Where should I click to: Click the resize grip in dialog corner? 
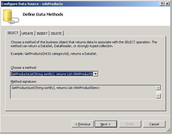[x=168, y=130]
